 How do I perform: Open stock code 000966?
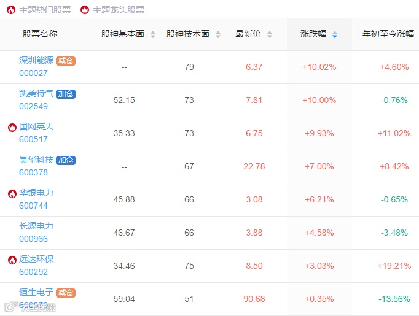coord(33,239)
